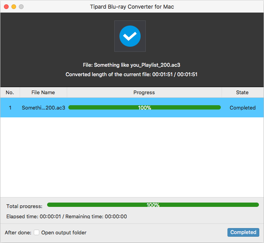Click row number 1 in the list
The height and width of the screenshot is (243, 264).
[10, 108]
